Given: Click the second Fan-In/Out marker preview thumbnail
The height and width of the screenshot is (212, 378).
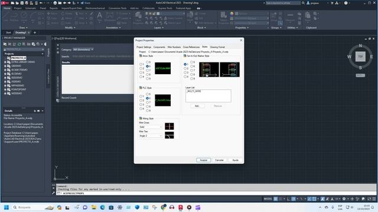Looking at the screenshot, I should (230, 69).
